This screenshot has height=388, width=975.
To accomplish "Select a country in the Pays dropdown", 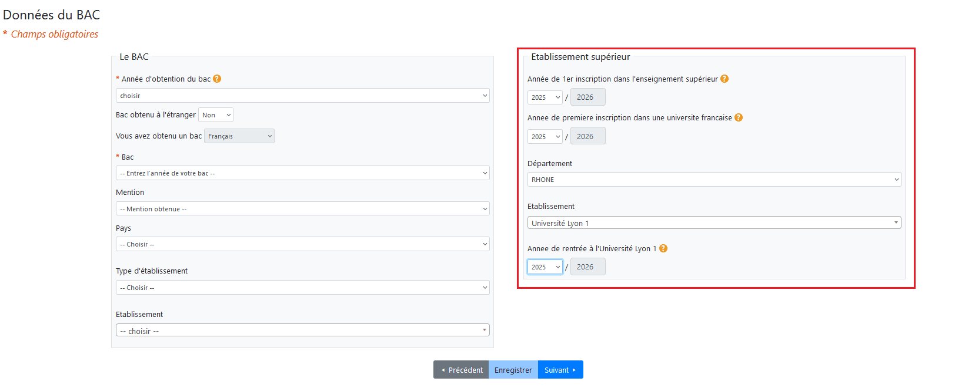I will [x=302, y=244].
